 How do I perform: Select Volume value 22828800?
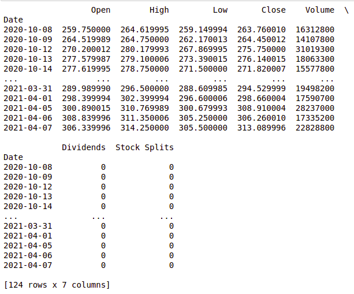[x=315, y=128]
